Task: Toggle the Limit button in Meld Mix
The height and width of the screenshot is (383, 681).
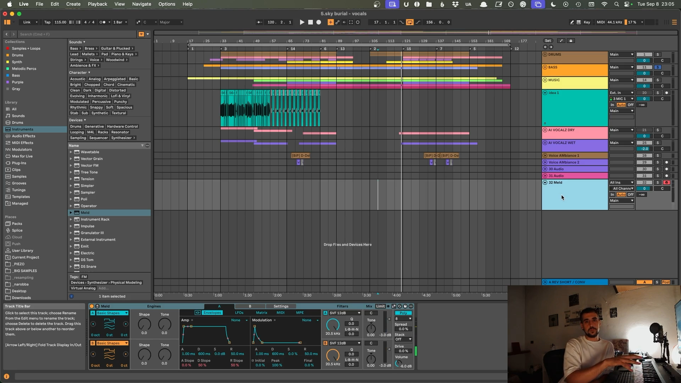Action: point(380,306)
